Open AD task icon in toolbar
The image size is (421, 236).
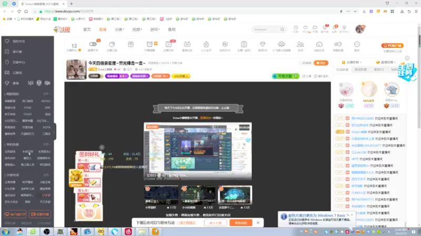(187, 45)
